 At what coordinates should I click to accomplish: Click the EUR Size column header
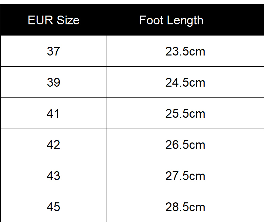pyautogui.click(x=53, y=20)
